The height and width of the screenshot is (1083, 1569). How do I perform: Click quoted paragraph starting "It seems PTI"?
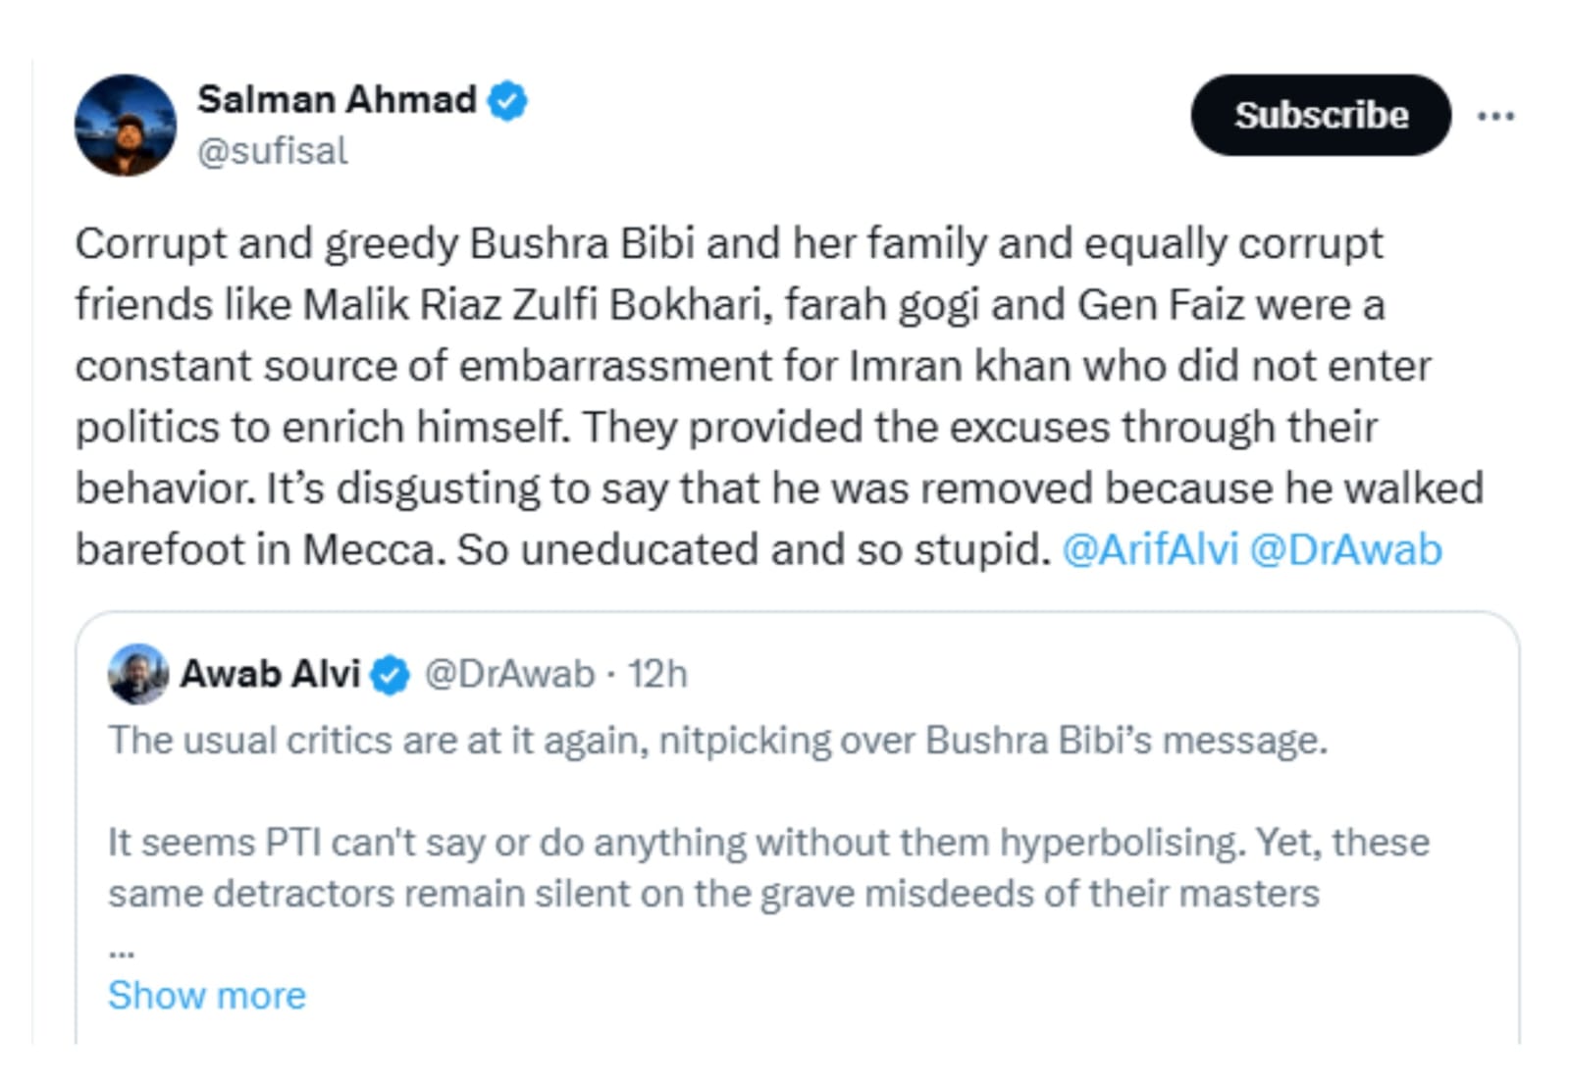(767, 842)
